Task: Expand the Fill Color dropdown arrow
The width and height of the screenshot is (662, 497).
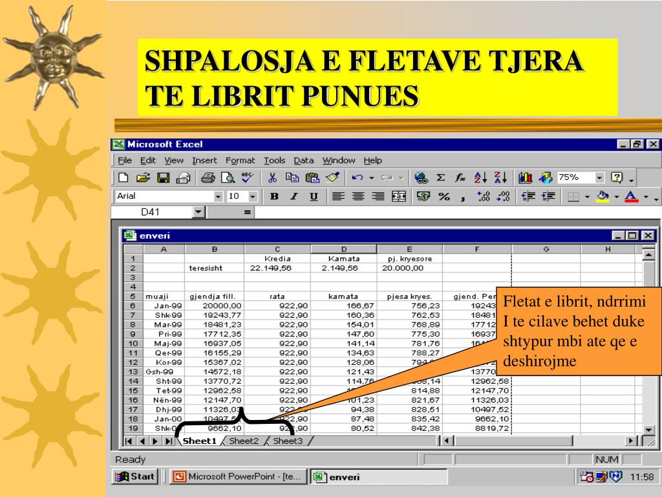Action: (x=616, y=197)
